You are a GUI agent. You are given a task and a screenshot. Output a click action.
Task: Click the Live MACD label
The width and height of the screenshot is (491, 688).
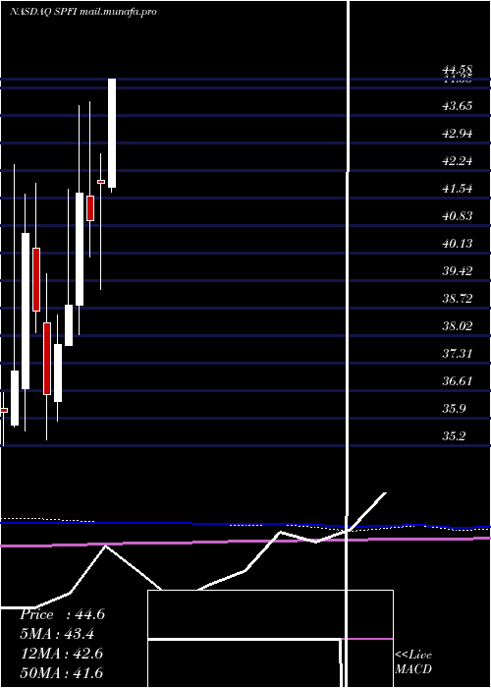[x=413, y=661]
